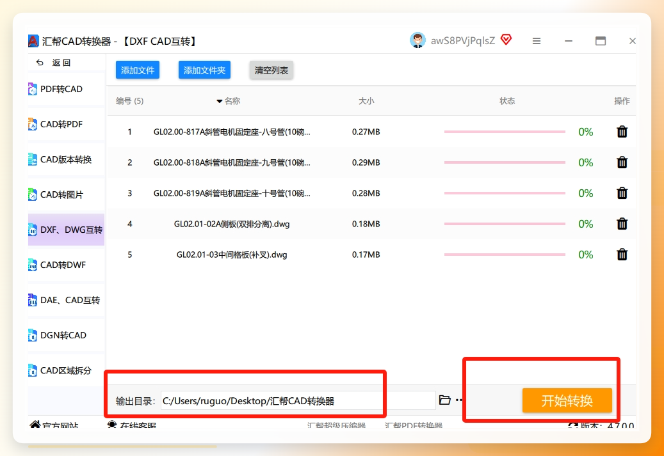Click the progress bar for file row 5

(x=505, y=255)
